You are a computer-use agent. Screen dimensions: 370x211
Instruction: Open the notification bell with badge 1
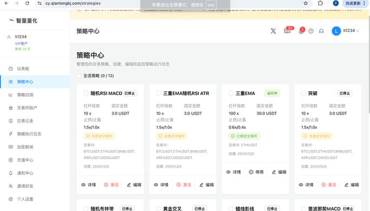301,31
